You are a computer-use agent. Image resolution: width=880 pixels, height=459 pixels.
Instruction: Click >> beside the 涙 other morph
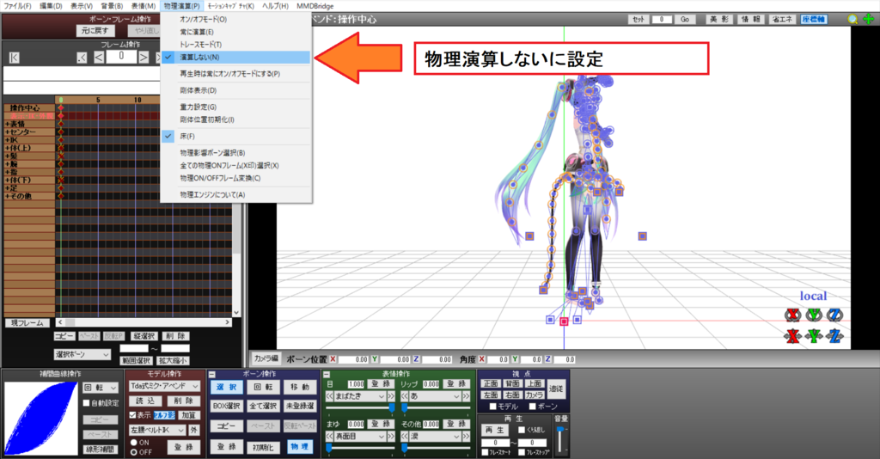coord(466,436)
